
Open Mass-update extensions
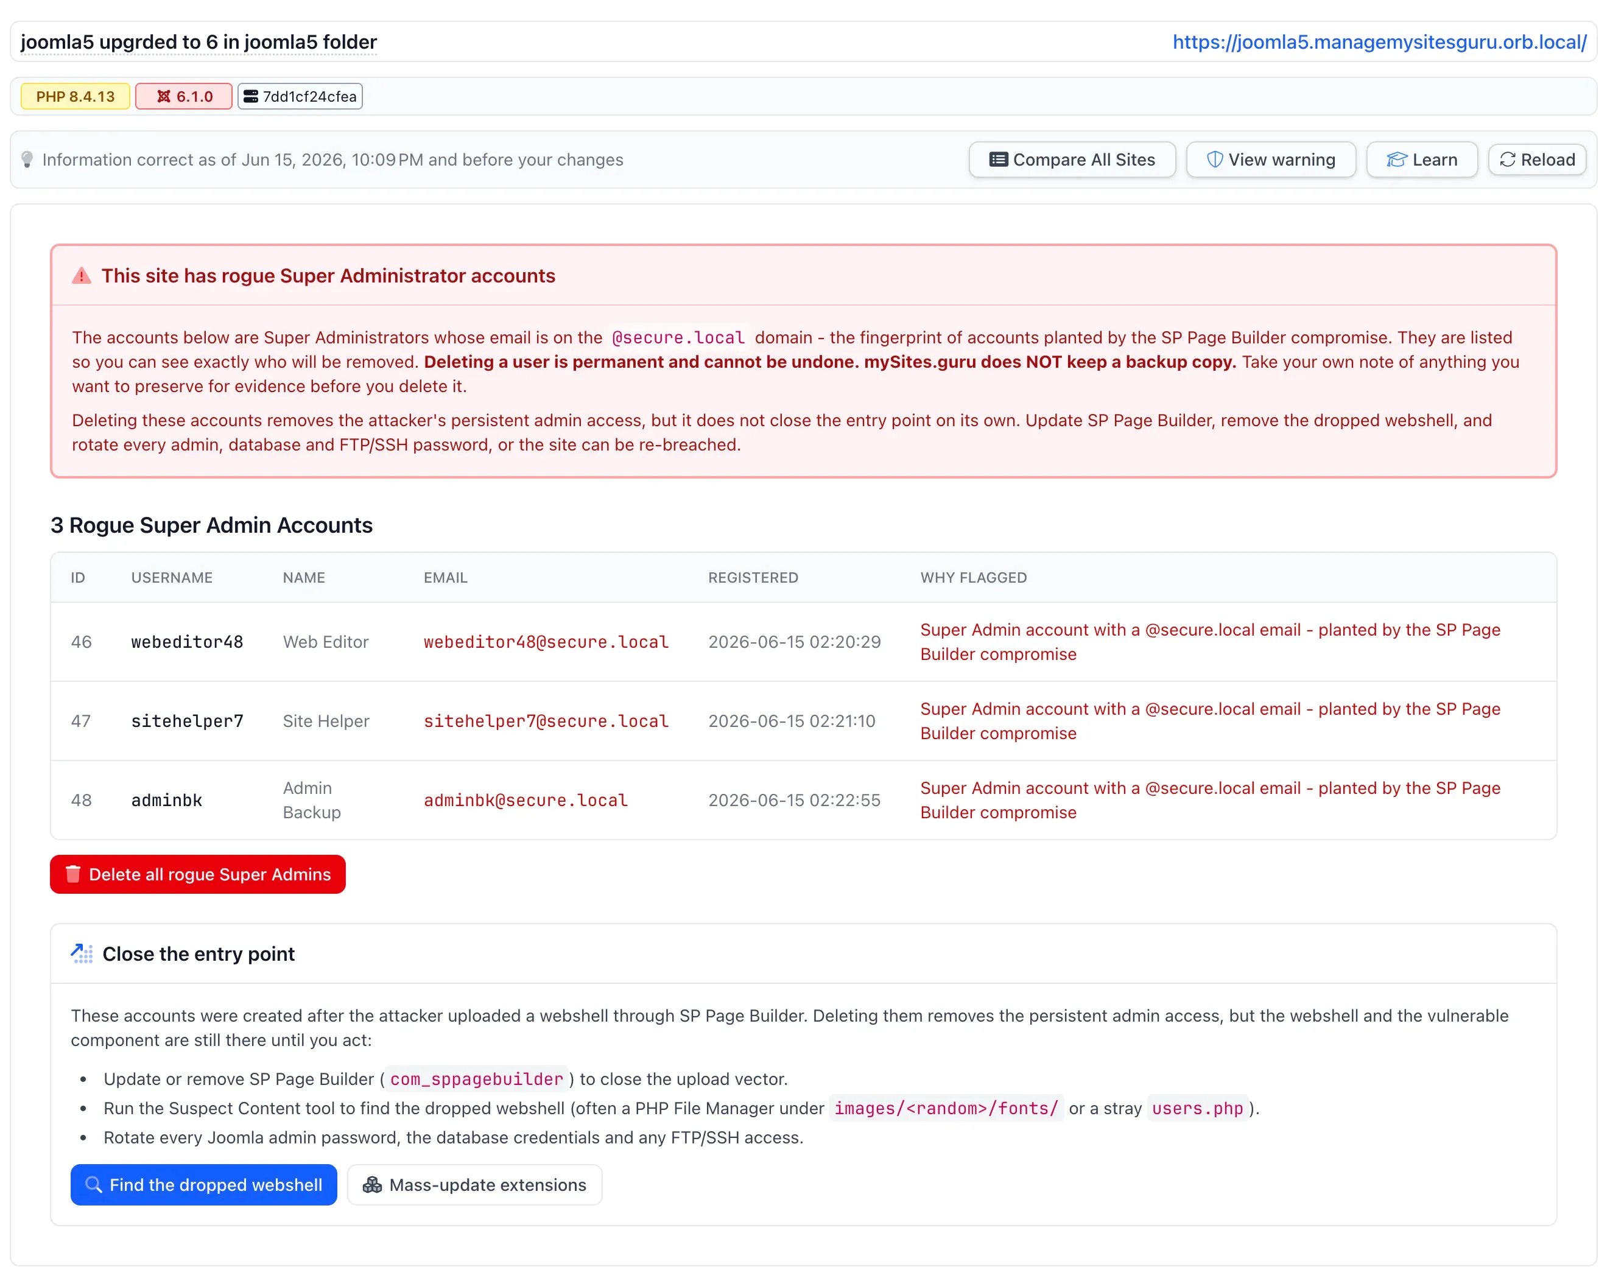pyautogui.click(x=474, y=1184)
